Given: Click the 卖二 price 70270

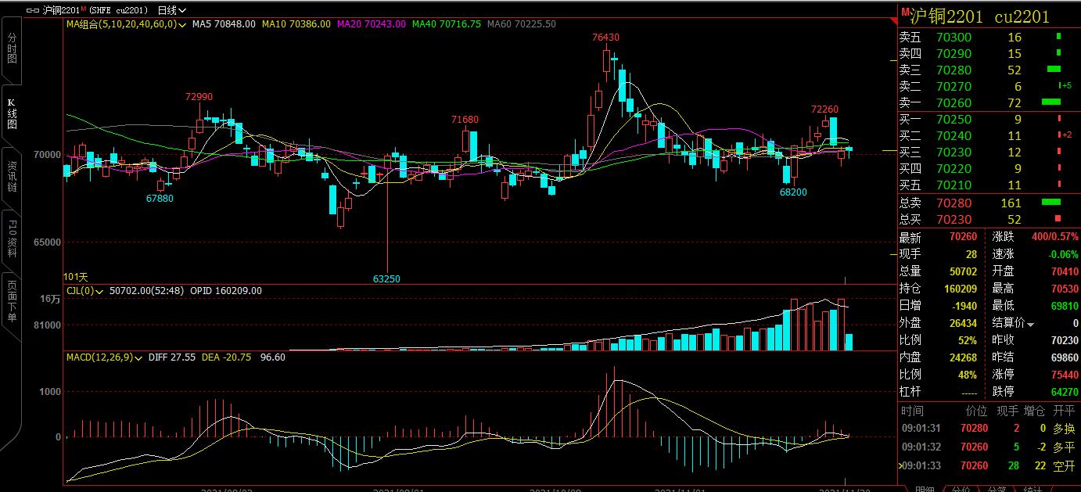Looking at the screenshot, I should coord(954,87).
